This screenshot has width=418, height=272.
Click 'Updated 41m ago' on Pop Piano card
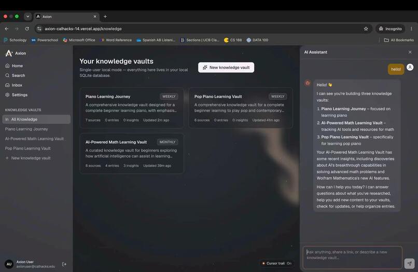(266, 120)
